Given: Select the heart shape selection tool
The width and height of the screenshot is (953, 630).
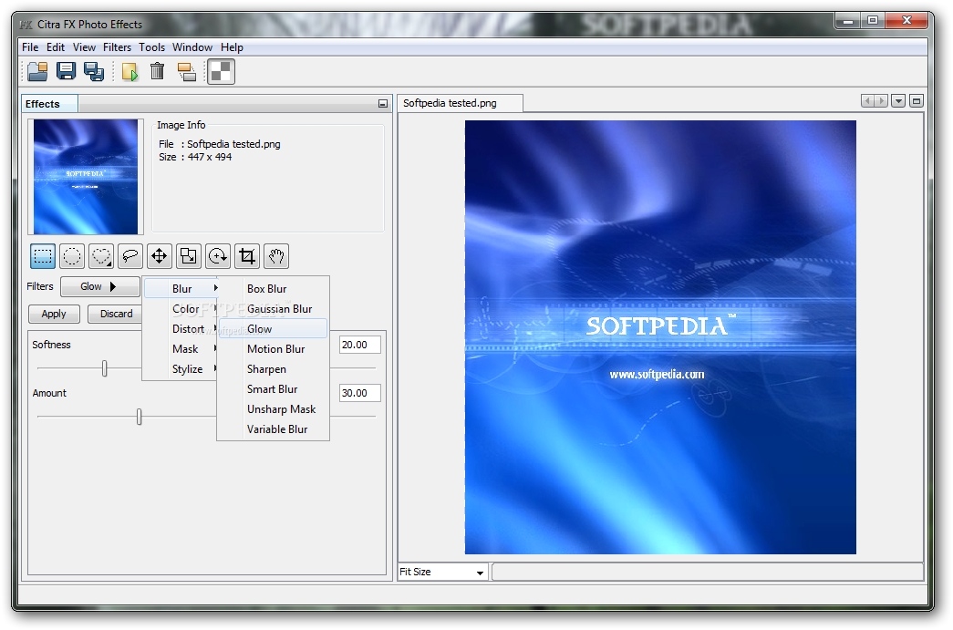Looking at the screenshot, I should click(101, 256).
